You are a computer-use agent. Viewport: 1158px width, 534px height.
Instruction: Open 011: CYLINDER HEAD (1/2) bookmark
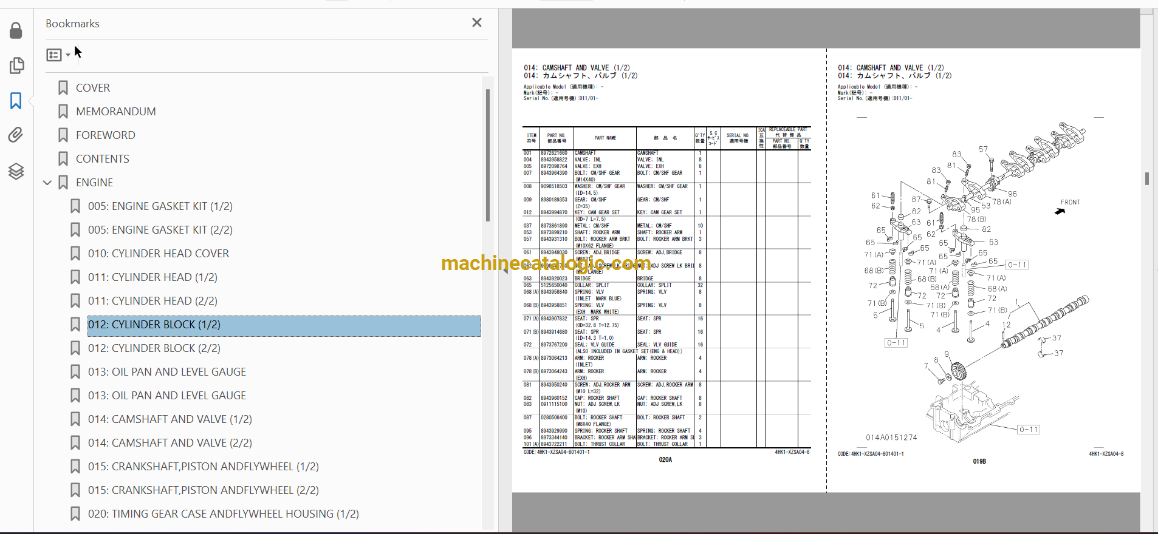click(152, 277)
